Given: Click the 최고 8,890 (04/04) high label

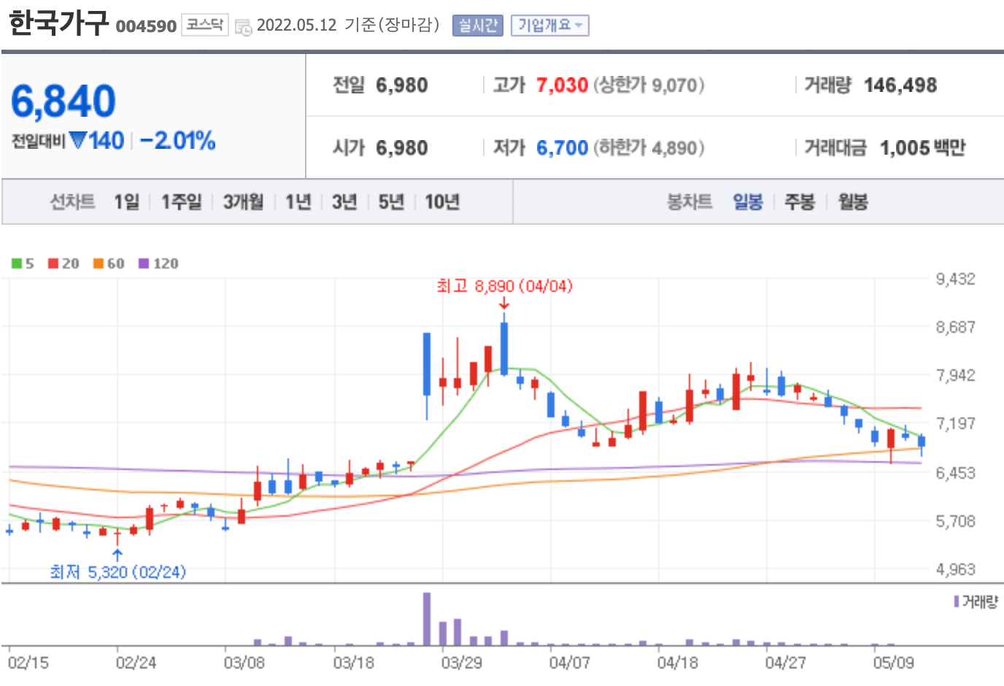Looking at the screenshot, I should (504, 286).
